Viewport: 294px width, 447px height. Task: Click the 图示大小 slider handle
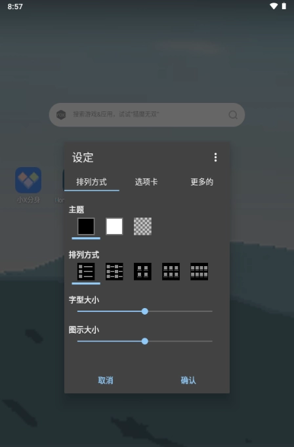pos(145,341)
